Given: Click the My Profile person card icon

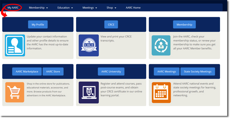Looking at the screenshot, I should click(x=15, y=45).
